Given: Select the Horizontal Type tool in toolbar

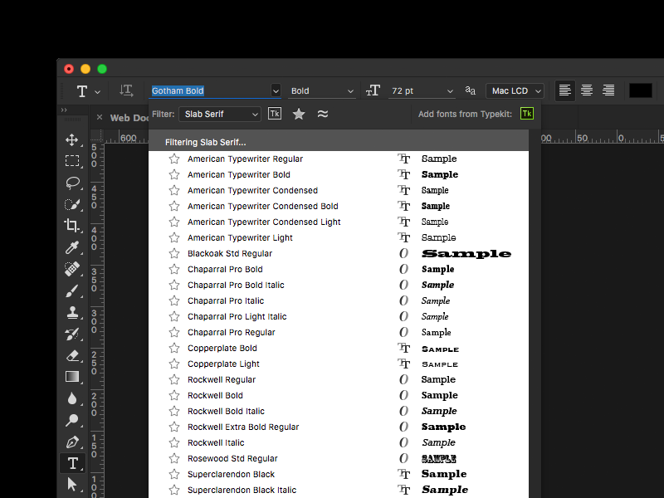Looking at the screenshot, I should (x=72, y=463).
